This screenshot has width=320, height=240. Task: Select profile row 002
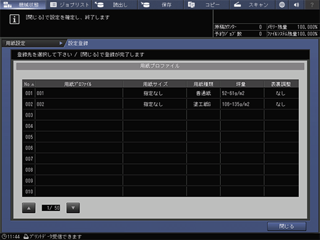click(160, 104)
